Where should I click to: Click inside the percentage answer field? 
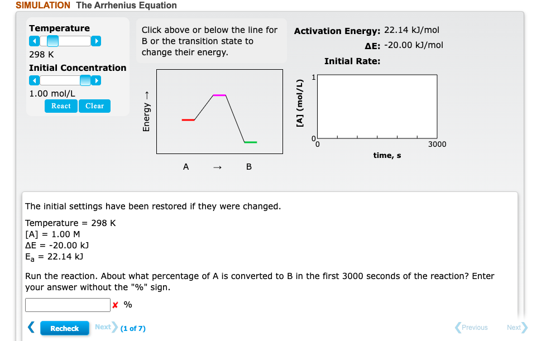coord(67,305)
